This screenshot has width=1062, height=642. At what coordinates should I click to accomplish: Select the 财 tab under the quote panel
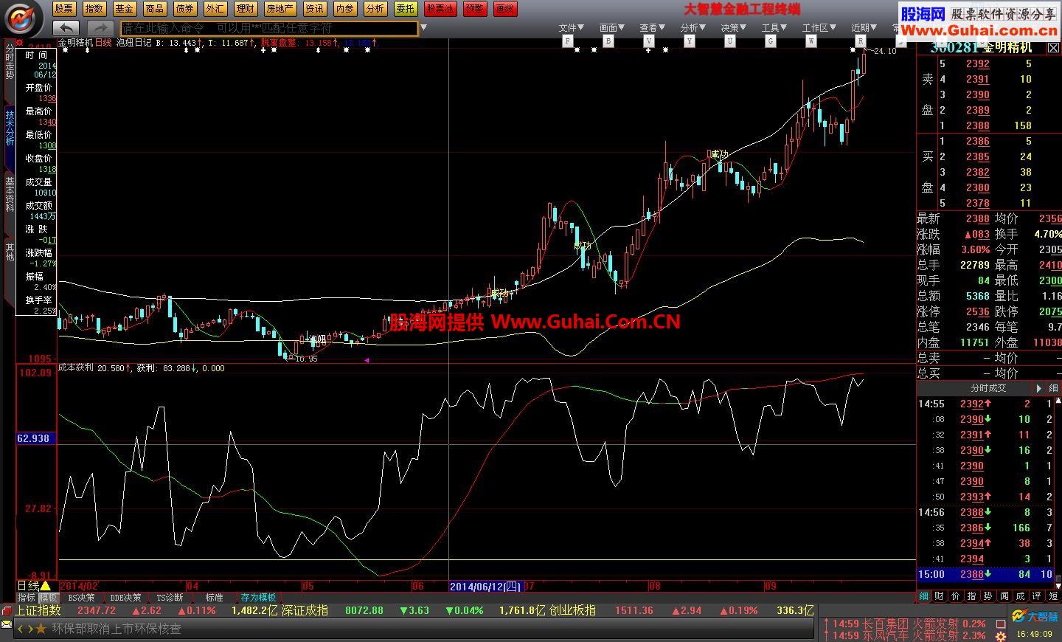[940, 596]
